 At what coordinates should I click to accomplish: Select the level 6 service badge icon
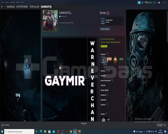click(x=103, y=60)
